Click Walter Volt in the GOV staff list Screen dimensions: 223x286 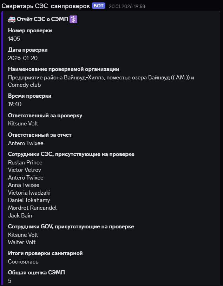pyautogui.click(x=22, y=242)
